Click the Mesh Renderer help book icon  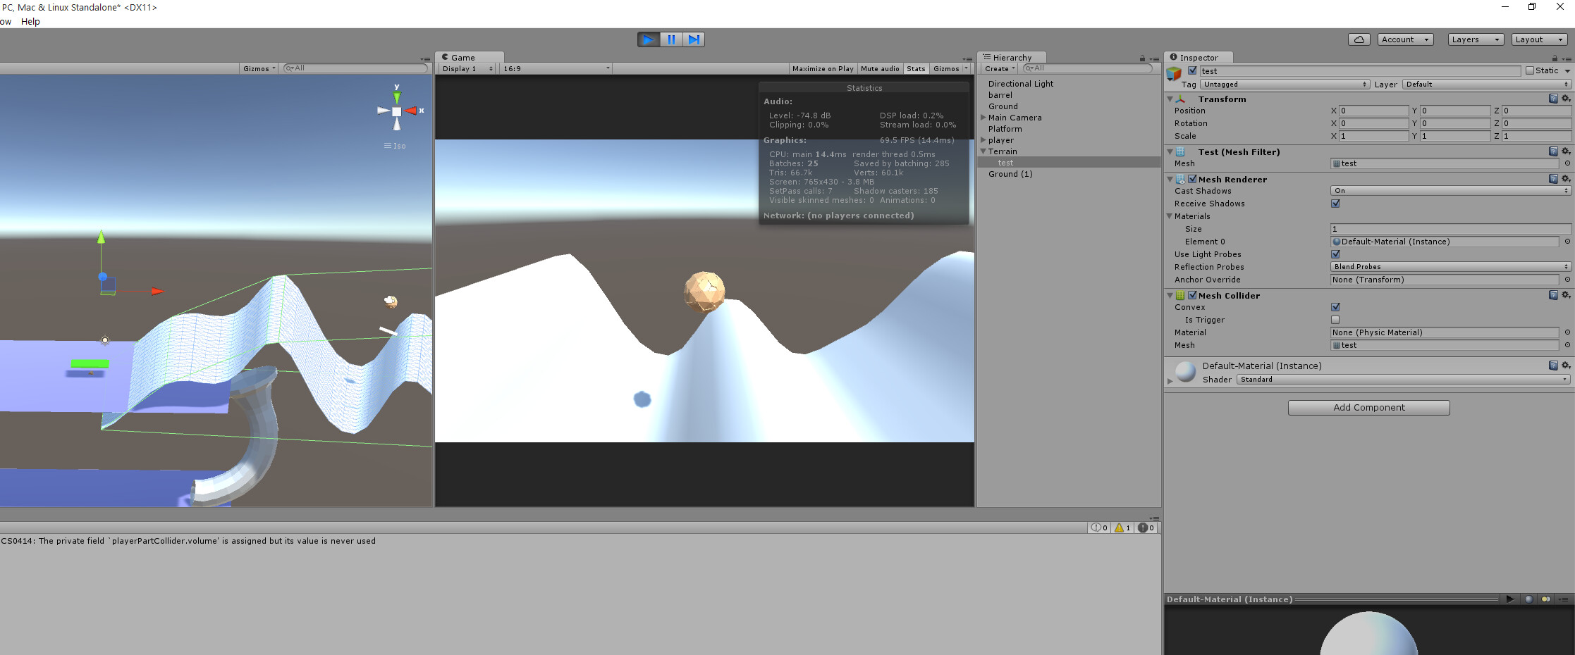coord(1554,179)
